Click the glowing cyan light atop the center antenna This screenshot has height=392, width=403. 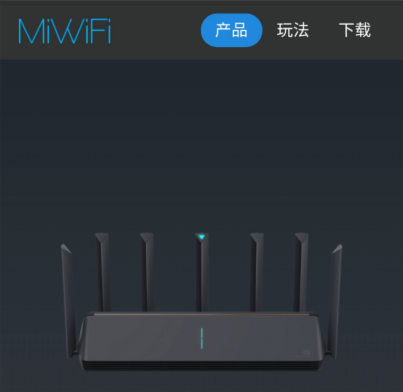pyautogui.click(x=202, y=237)
